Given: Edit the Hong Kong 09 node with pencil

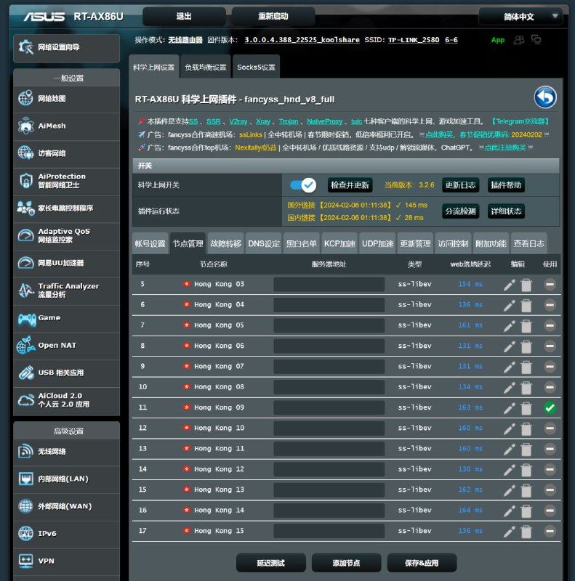Looking at the screenshot, I should coord(510,408).
